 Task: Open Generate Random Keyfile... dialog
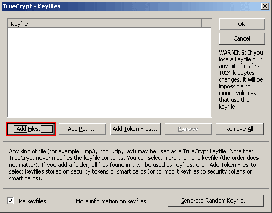pyautogui.click(x=215, y=201)
